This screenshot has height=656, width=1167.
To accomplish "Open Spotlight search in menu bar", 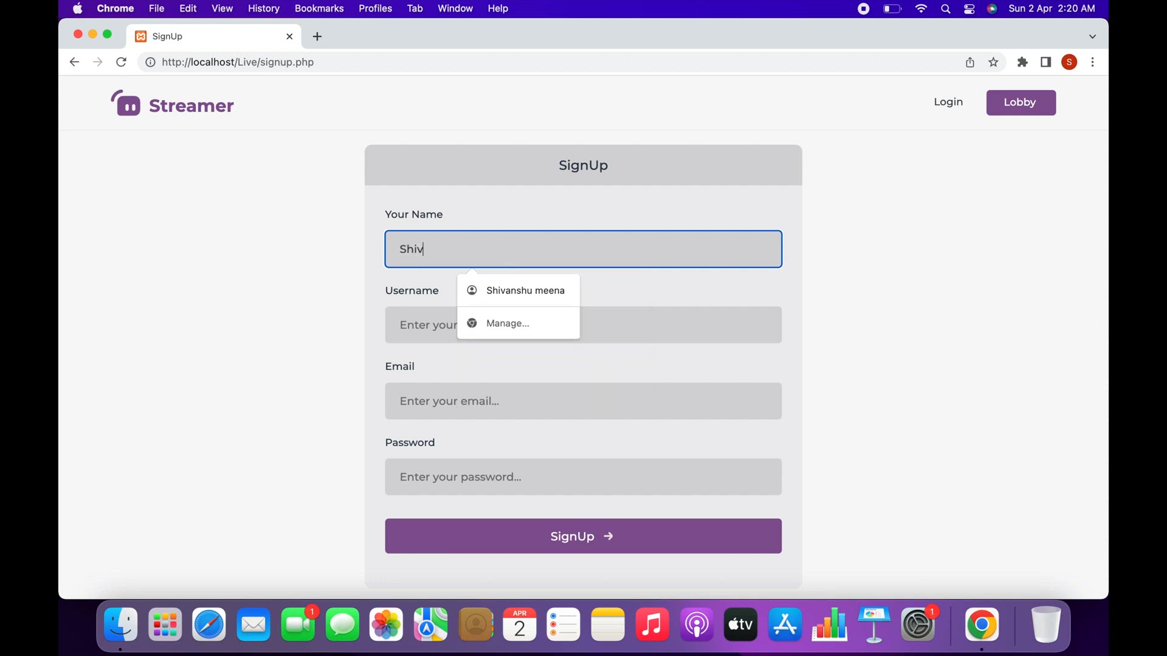I will 946,9.
